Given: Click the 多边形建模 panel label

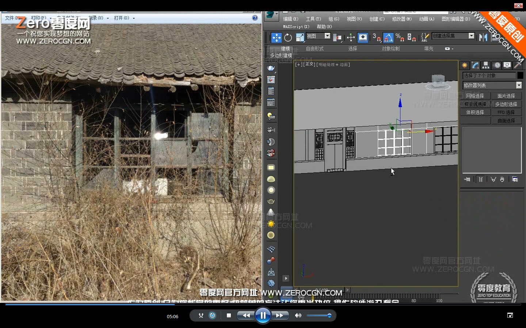Looking at the screenshot, I should 281,55.
